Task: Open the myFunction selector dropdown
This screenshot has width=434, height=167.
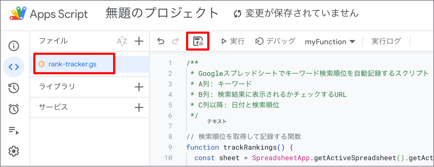Action: pos(330,42)
